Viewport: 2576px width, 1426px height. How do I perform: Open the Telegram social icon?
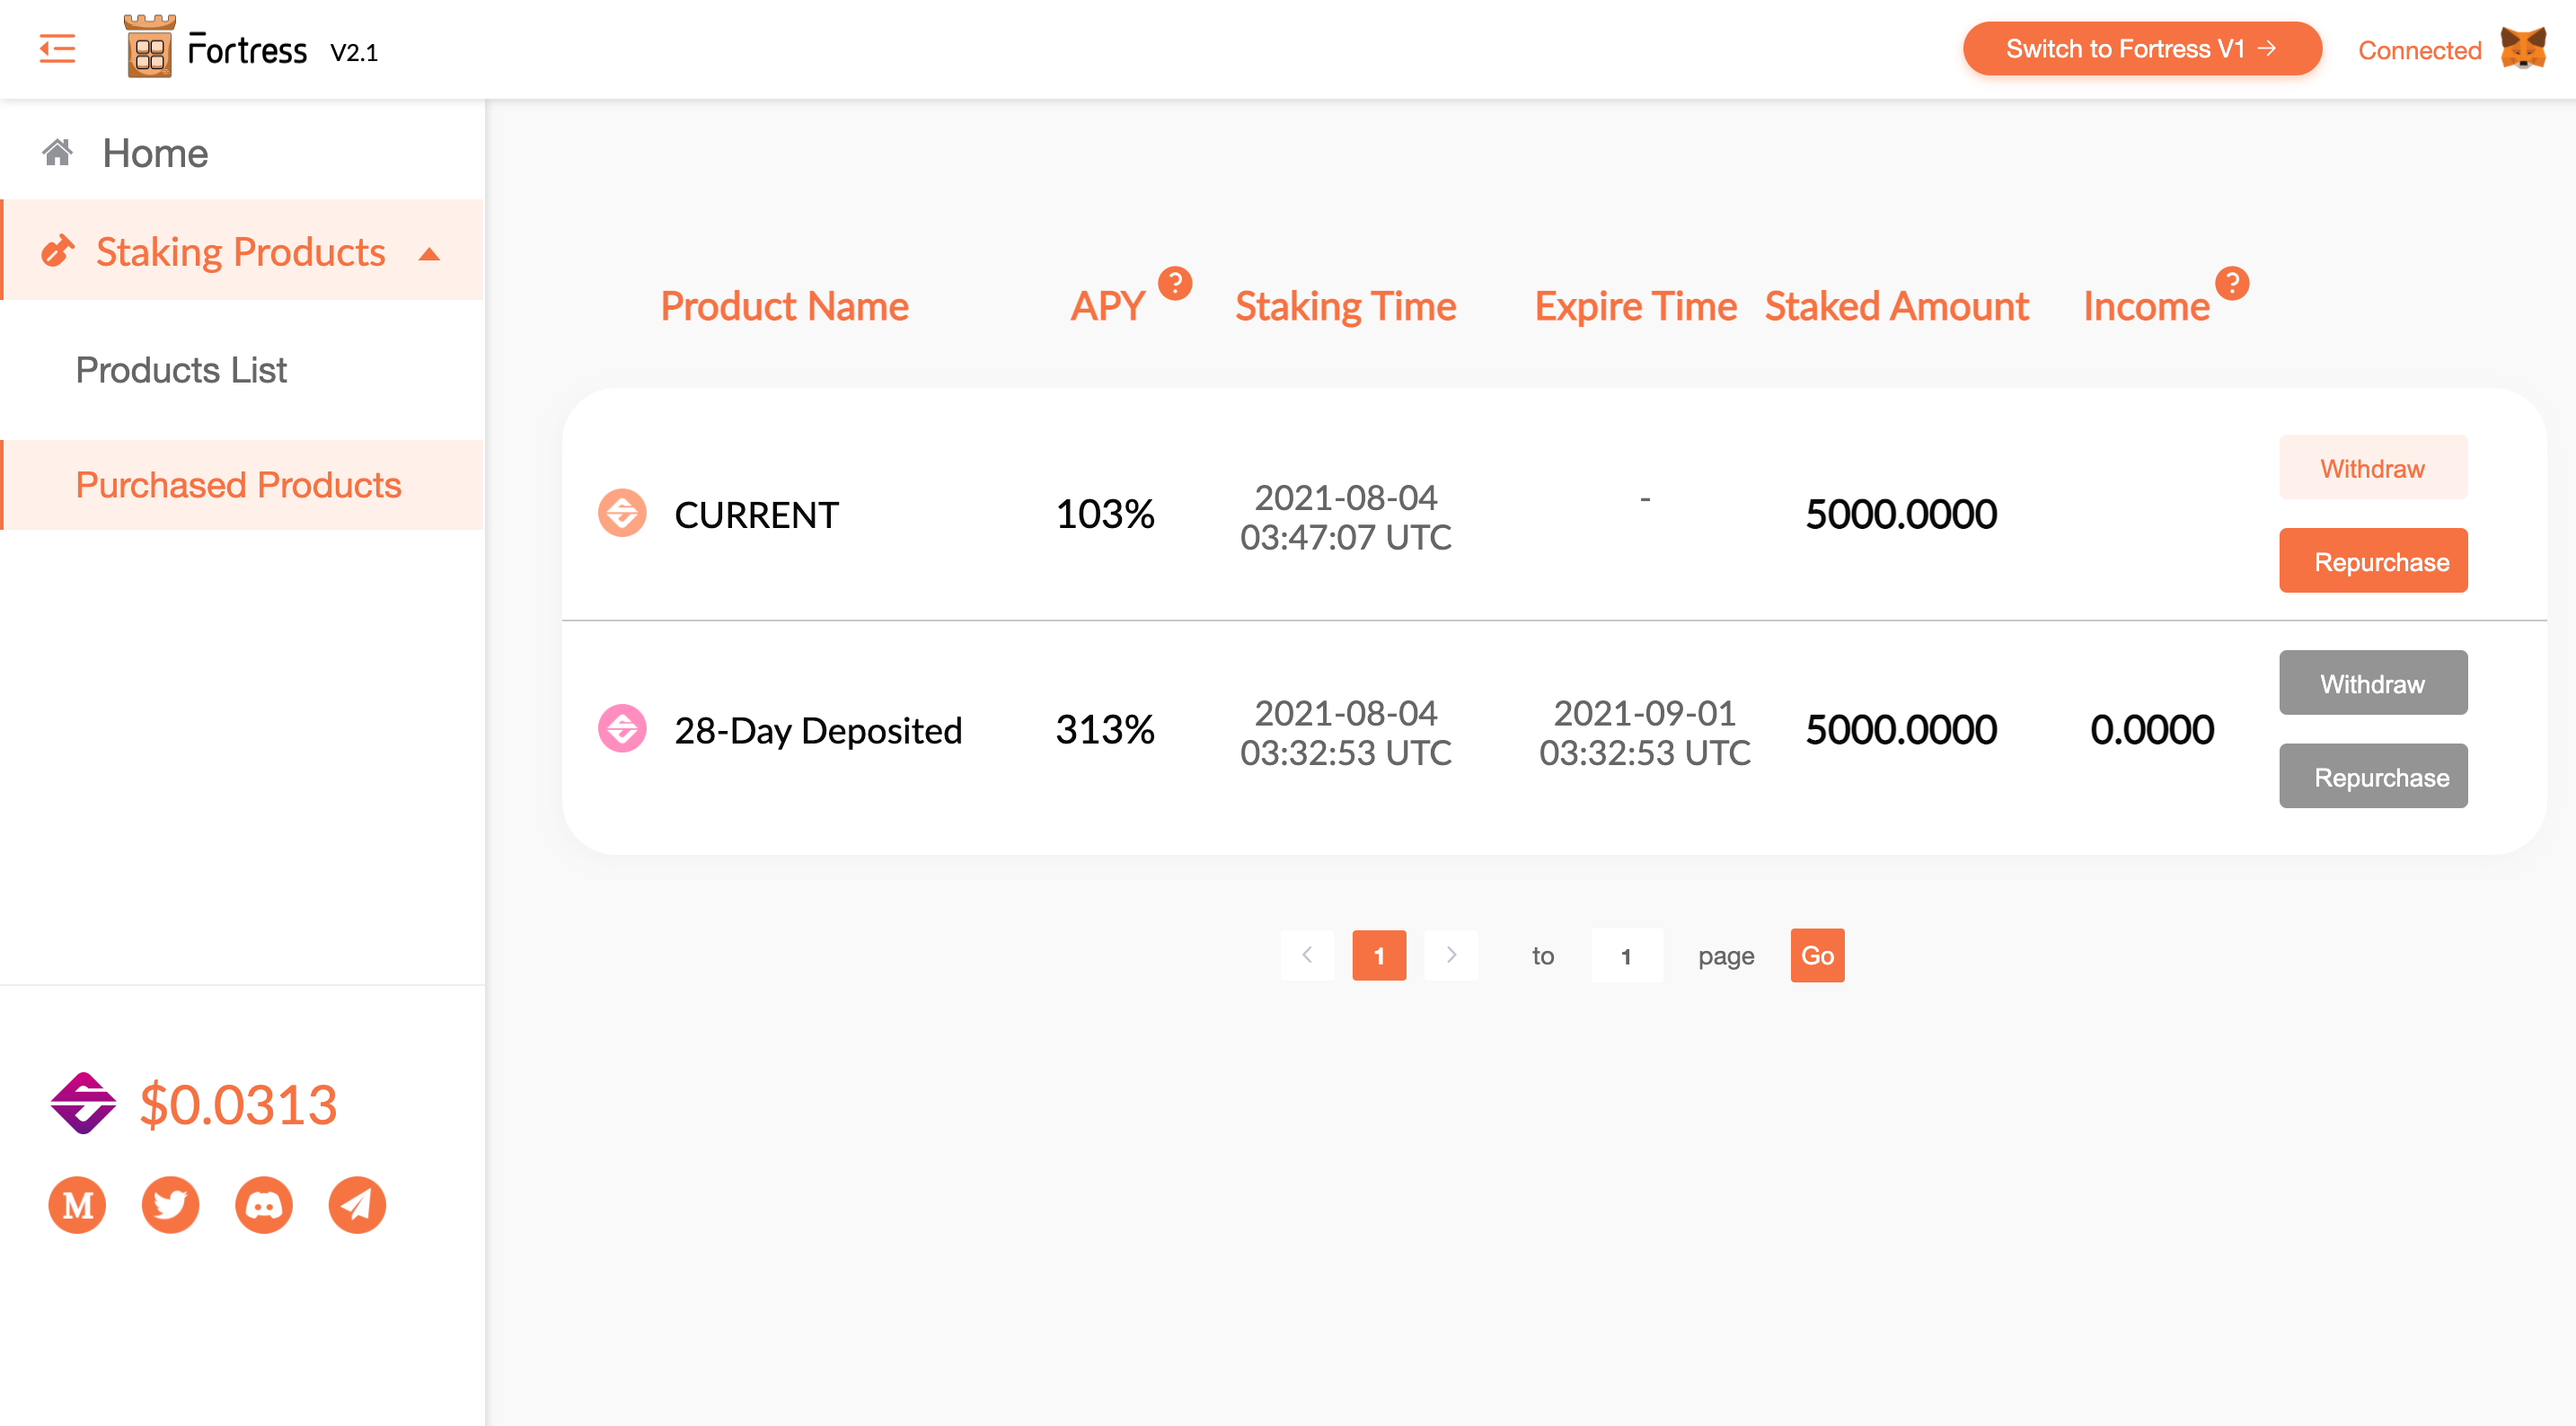coord(357,1204)
